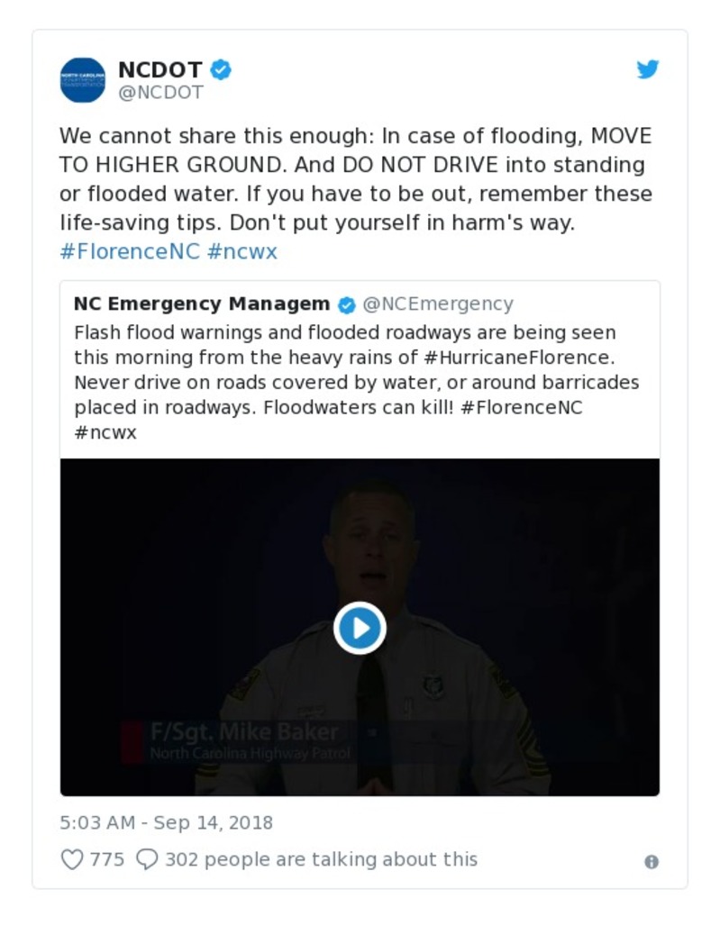Open "302 people are talking about this"
This screenshot has width=720, height=925.
[321, 859]
